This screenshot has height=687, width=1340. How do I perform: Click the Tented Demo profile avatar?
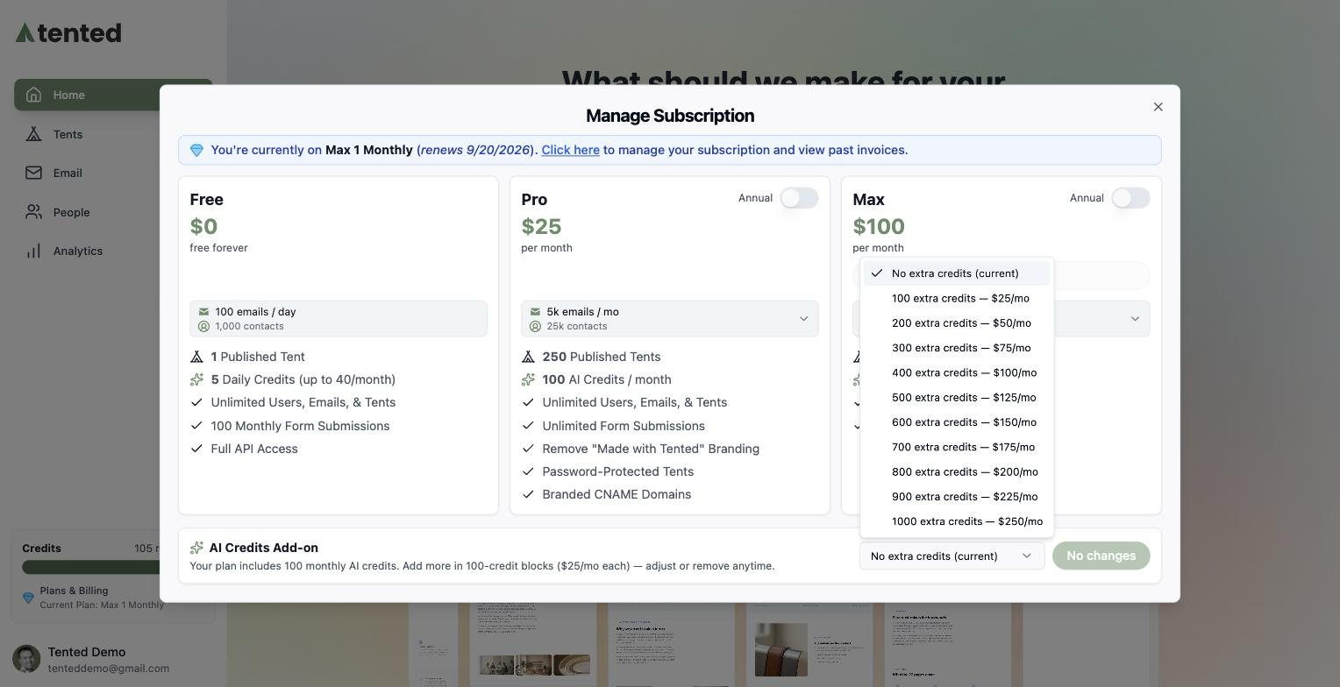click(x=26, y=659)
